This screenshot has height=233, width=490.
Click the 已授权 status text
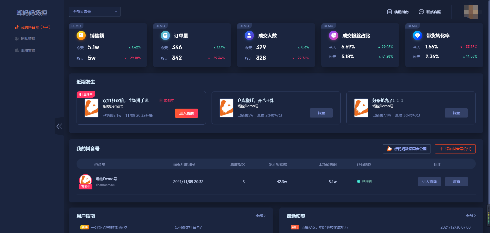coord(367,182)
